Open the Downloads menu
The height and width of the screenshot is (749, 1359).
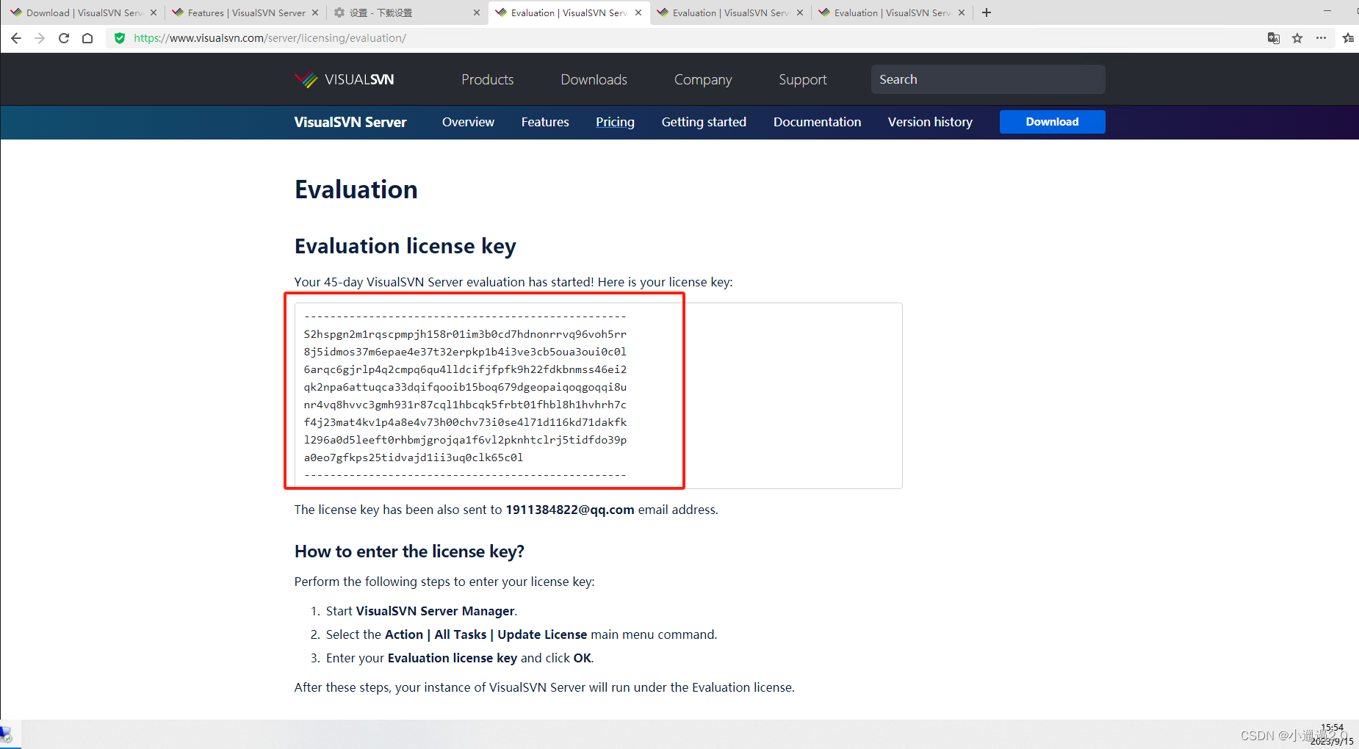(x=594, y=79)
